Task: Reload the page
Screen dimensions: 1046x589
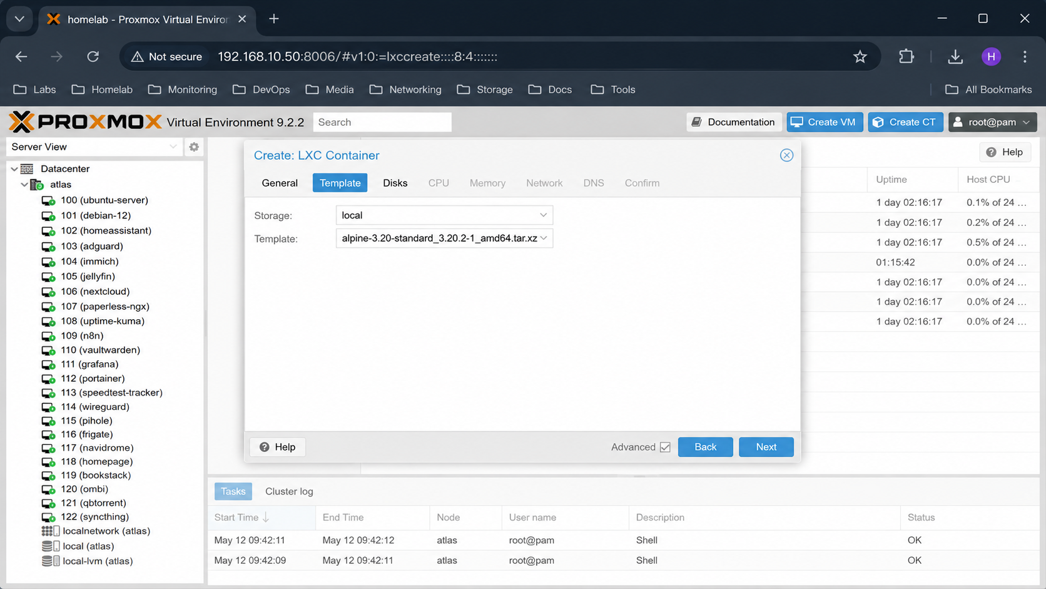Action: point(93,56)
